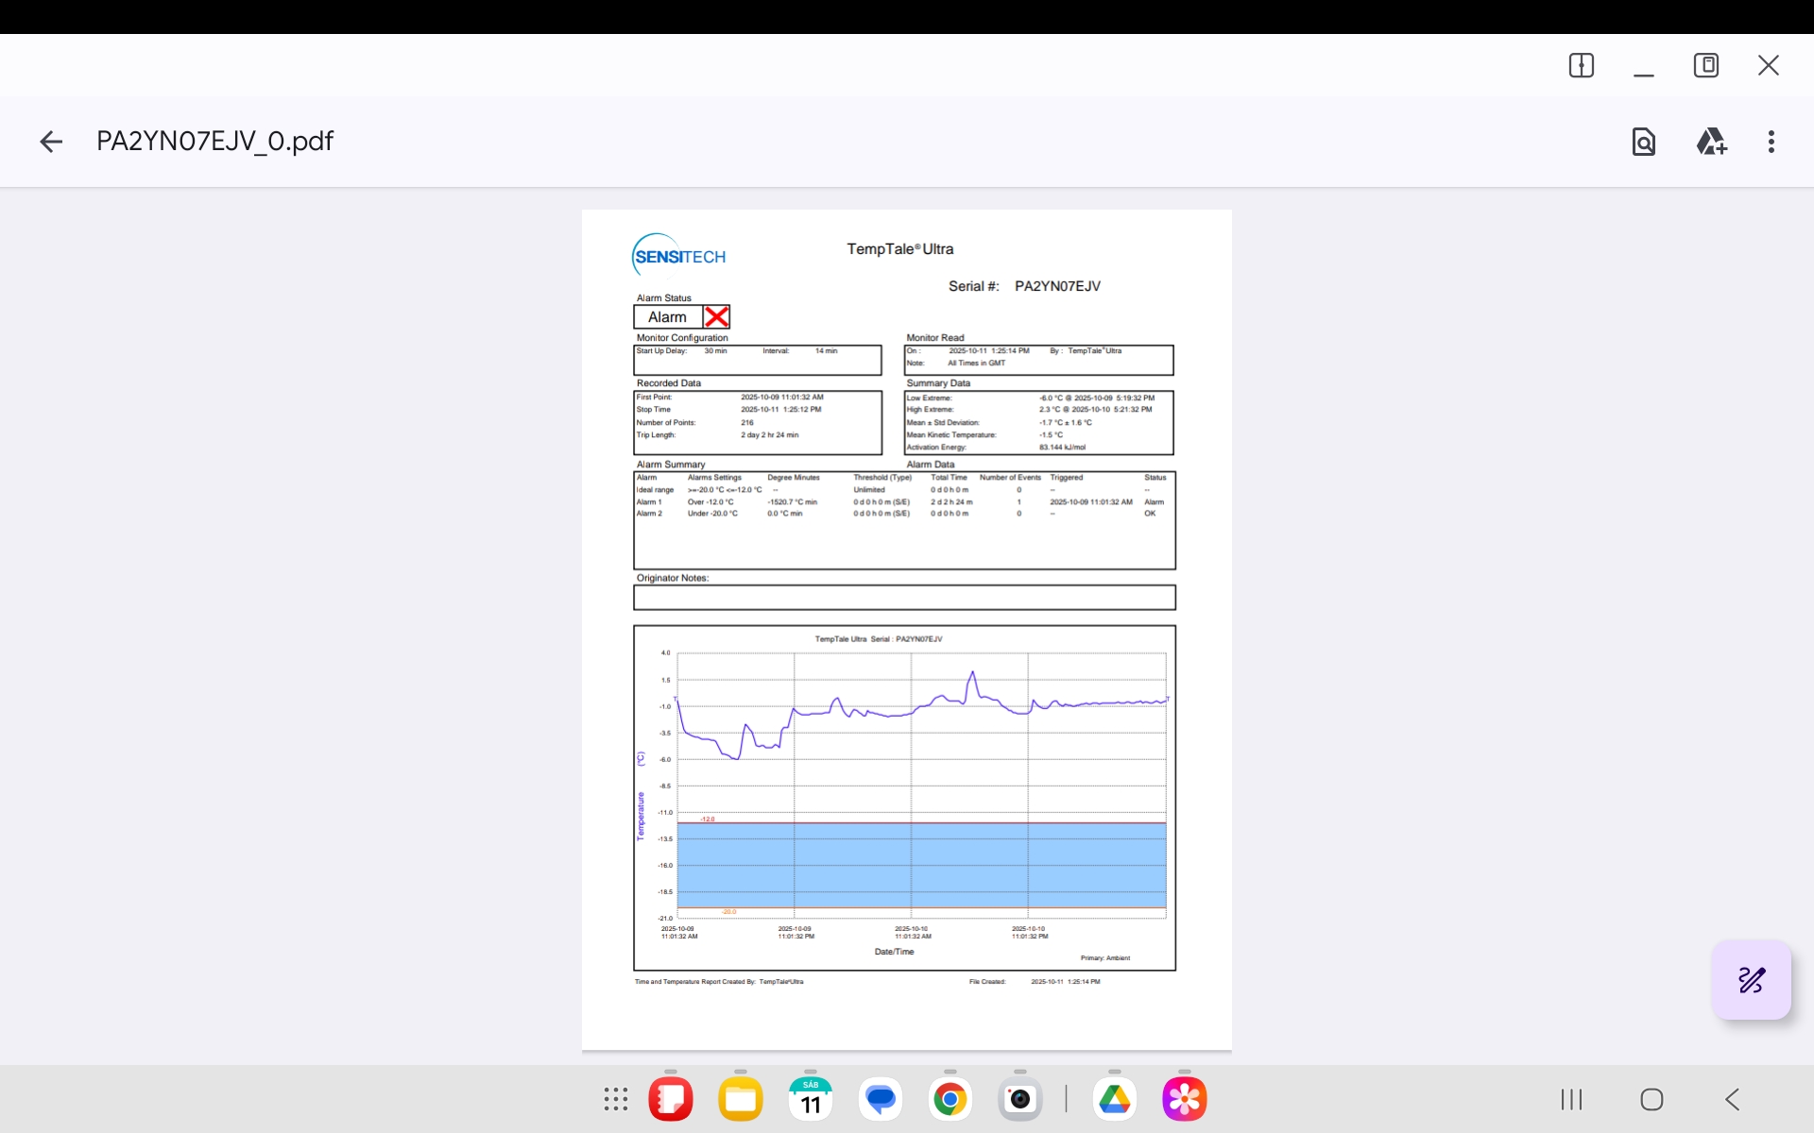The image size is (1814, 1133).
Task: Tap the PA2YN07EJV_0.pdf title
Action: (214, 142)
